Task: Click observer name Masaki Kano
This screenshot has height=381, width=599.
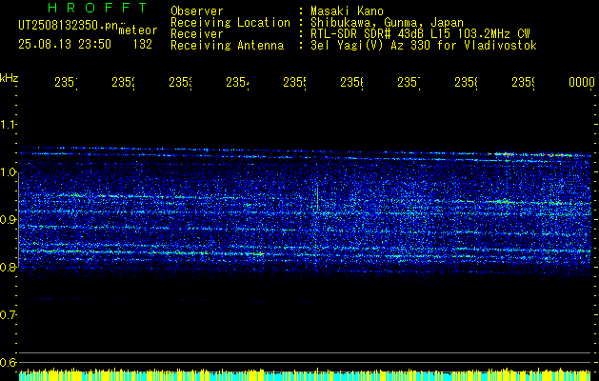Action: (347, 11)
